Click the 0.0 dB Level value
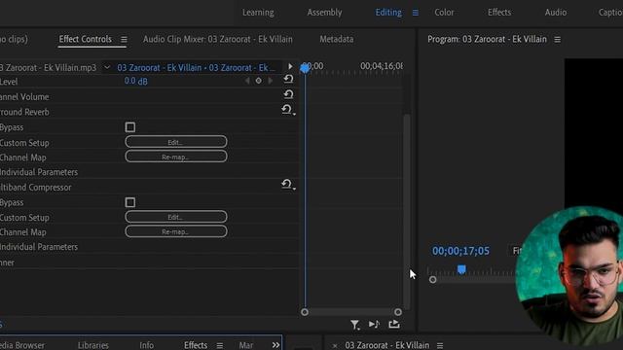The height and width of the screenshot is (350, 623). pyautogui.click(x=136, y=82)
